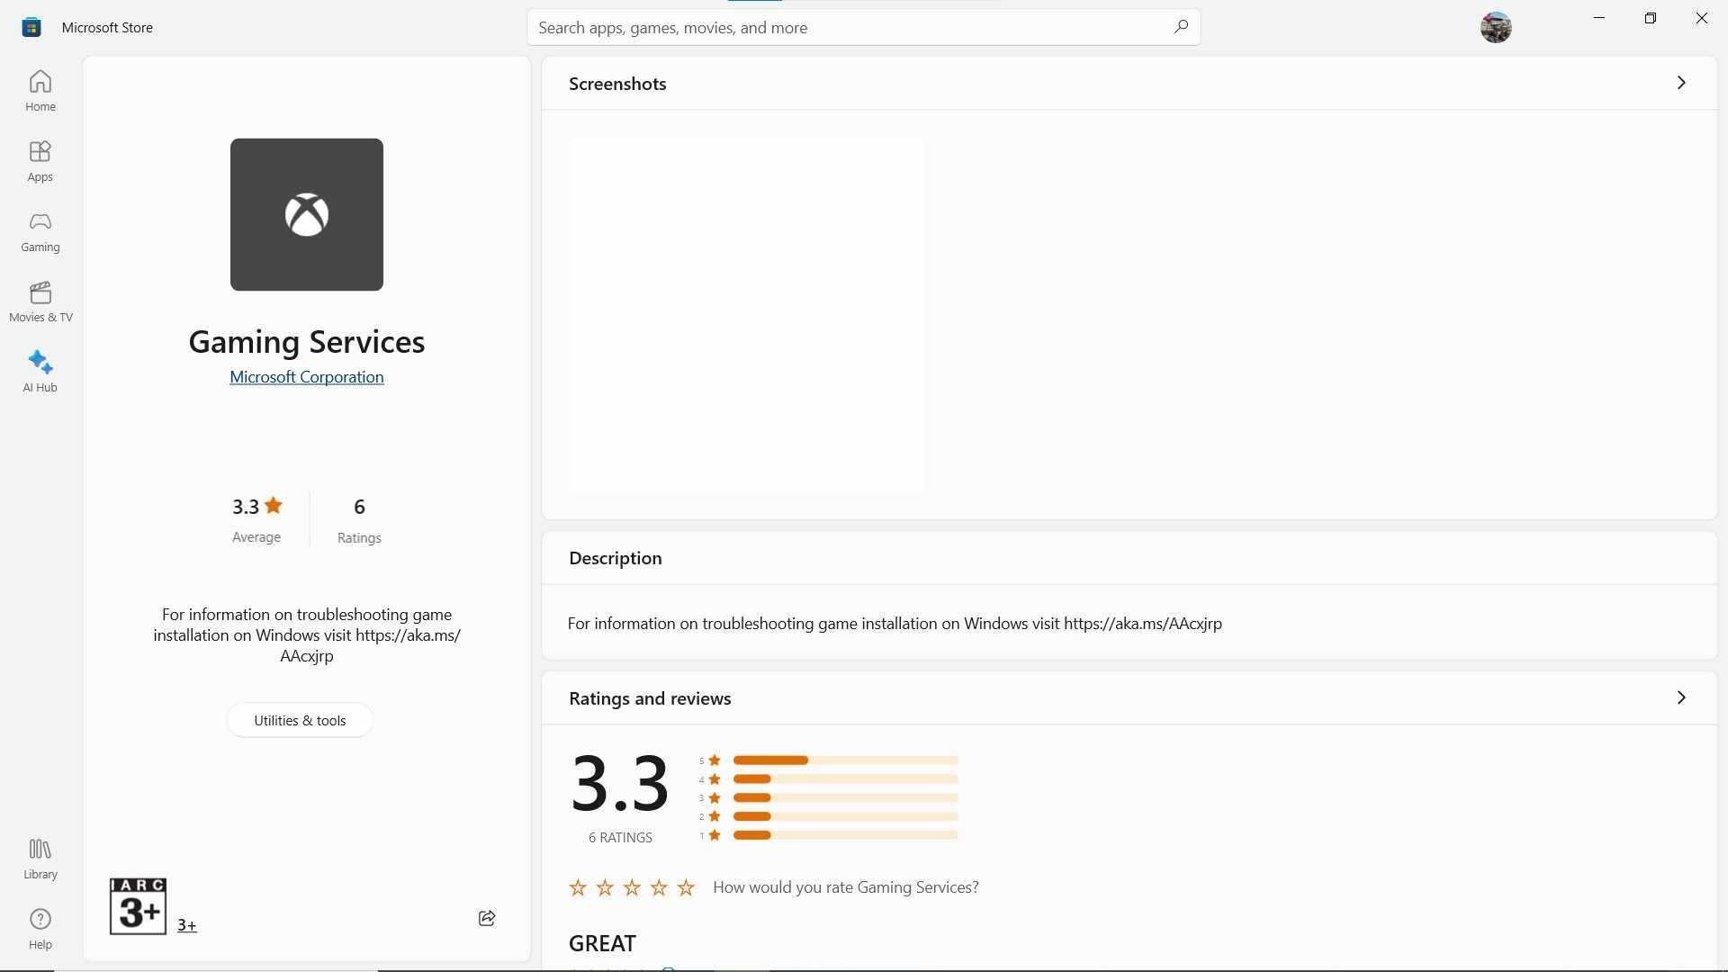Rate Gaming Services three stars
This screenshot has width=1728, height=972.
tap(632, 887)
